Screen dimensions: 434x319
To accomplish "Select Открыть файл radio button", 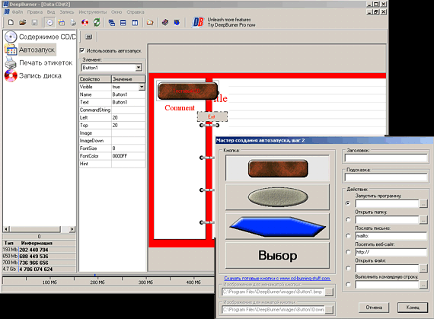I will (x=348, y=268).
